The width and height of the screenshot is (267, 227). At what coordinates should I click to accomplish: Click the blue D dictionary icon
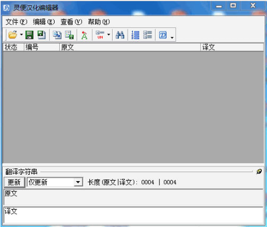[163, 35]
